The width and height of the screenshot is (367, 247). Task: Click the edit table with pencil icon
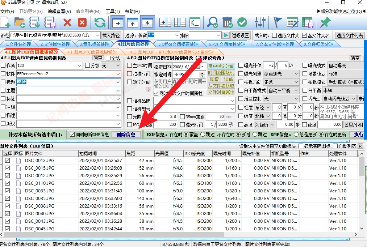point(293,23)
